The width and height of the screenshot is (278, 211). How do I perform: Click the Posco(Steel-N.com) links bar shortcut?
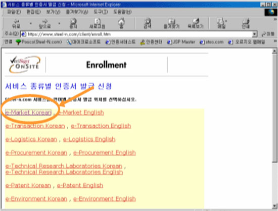(x=38, y=42)
